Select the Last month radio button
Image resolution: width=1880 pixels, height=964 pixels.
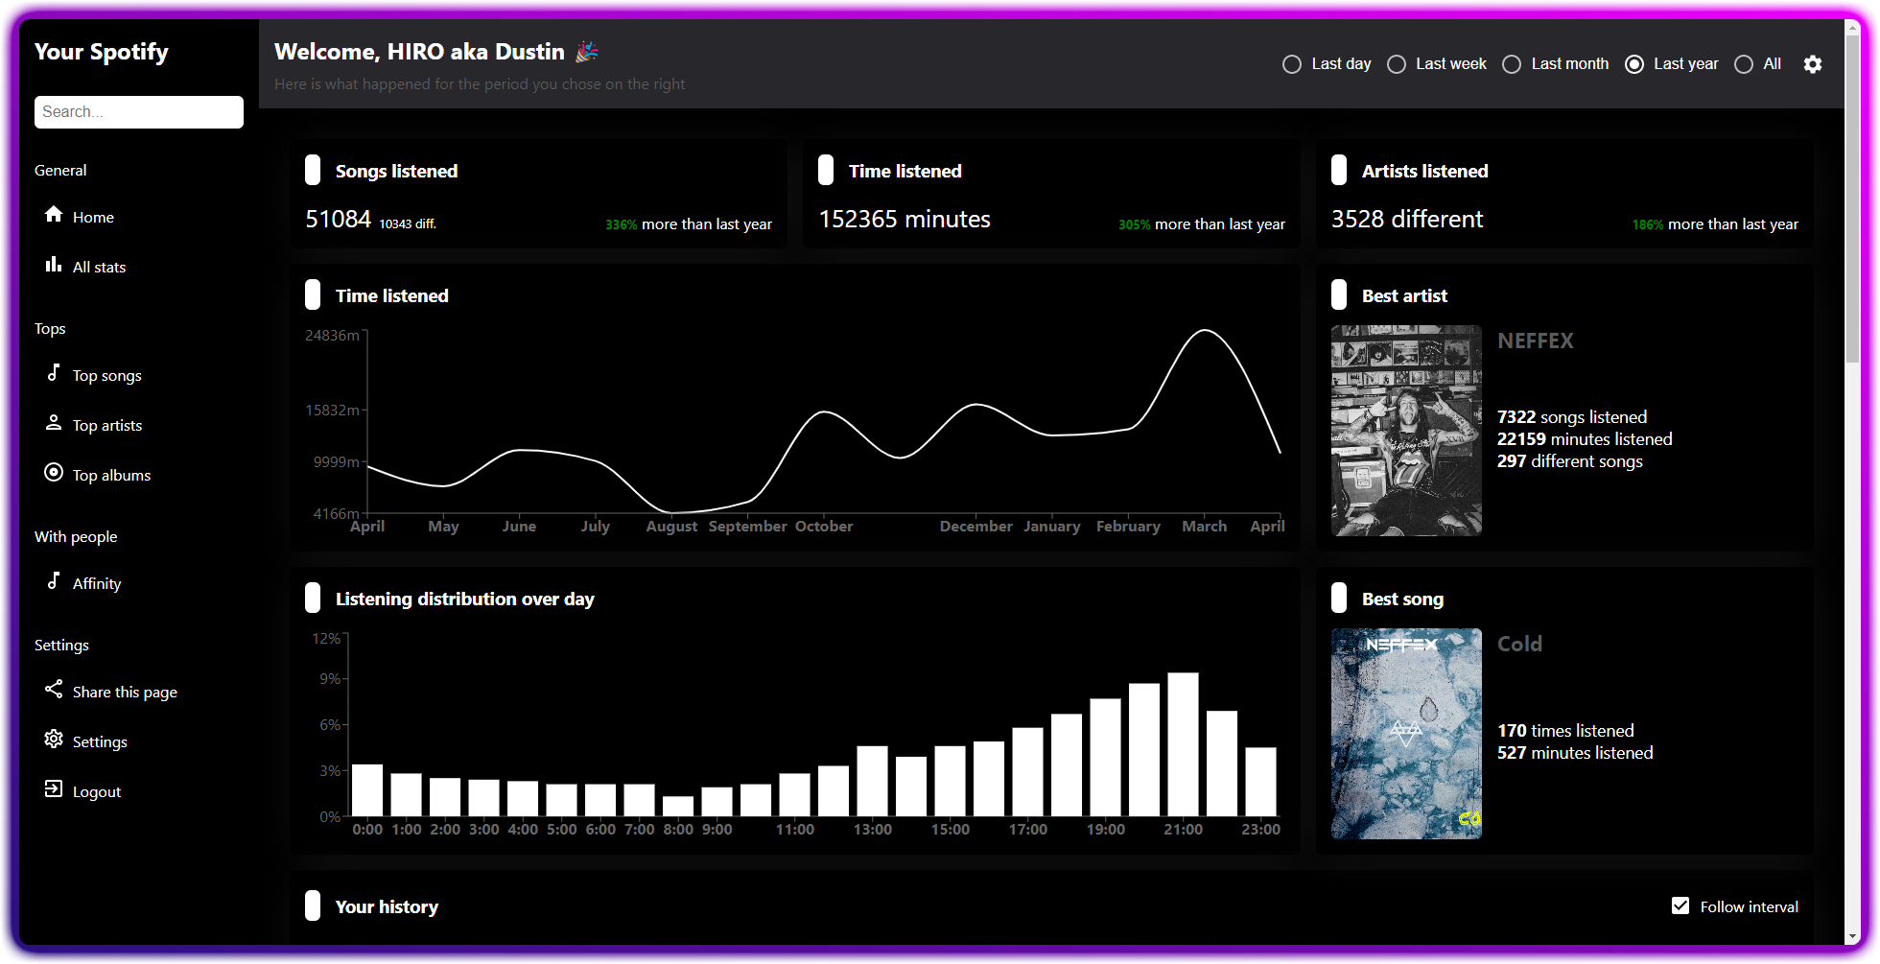1512,64
